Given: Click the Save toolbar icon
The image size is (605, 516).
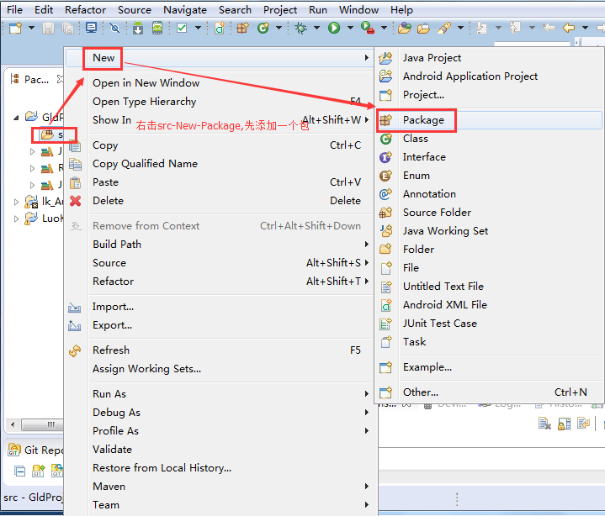Looking at the screenshot, I should (x=48, y=28).
